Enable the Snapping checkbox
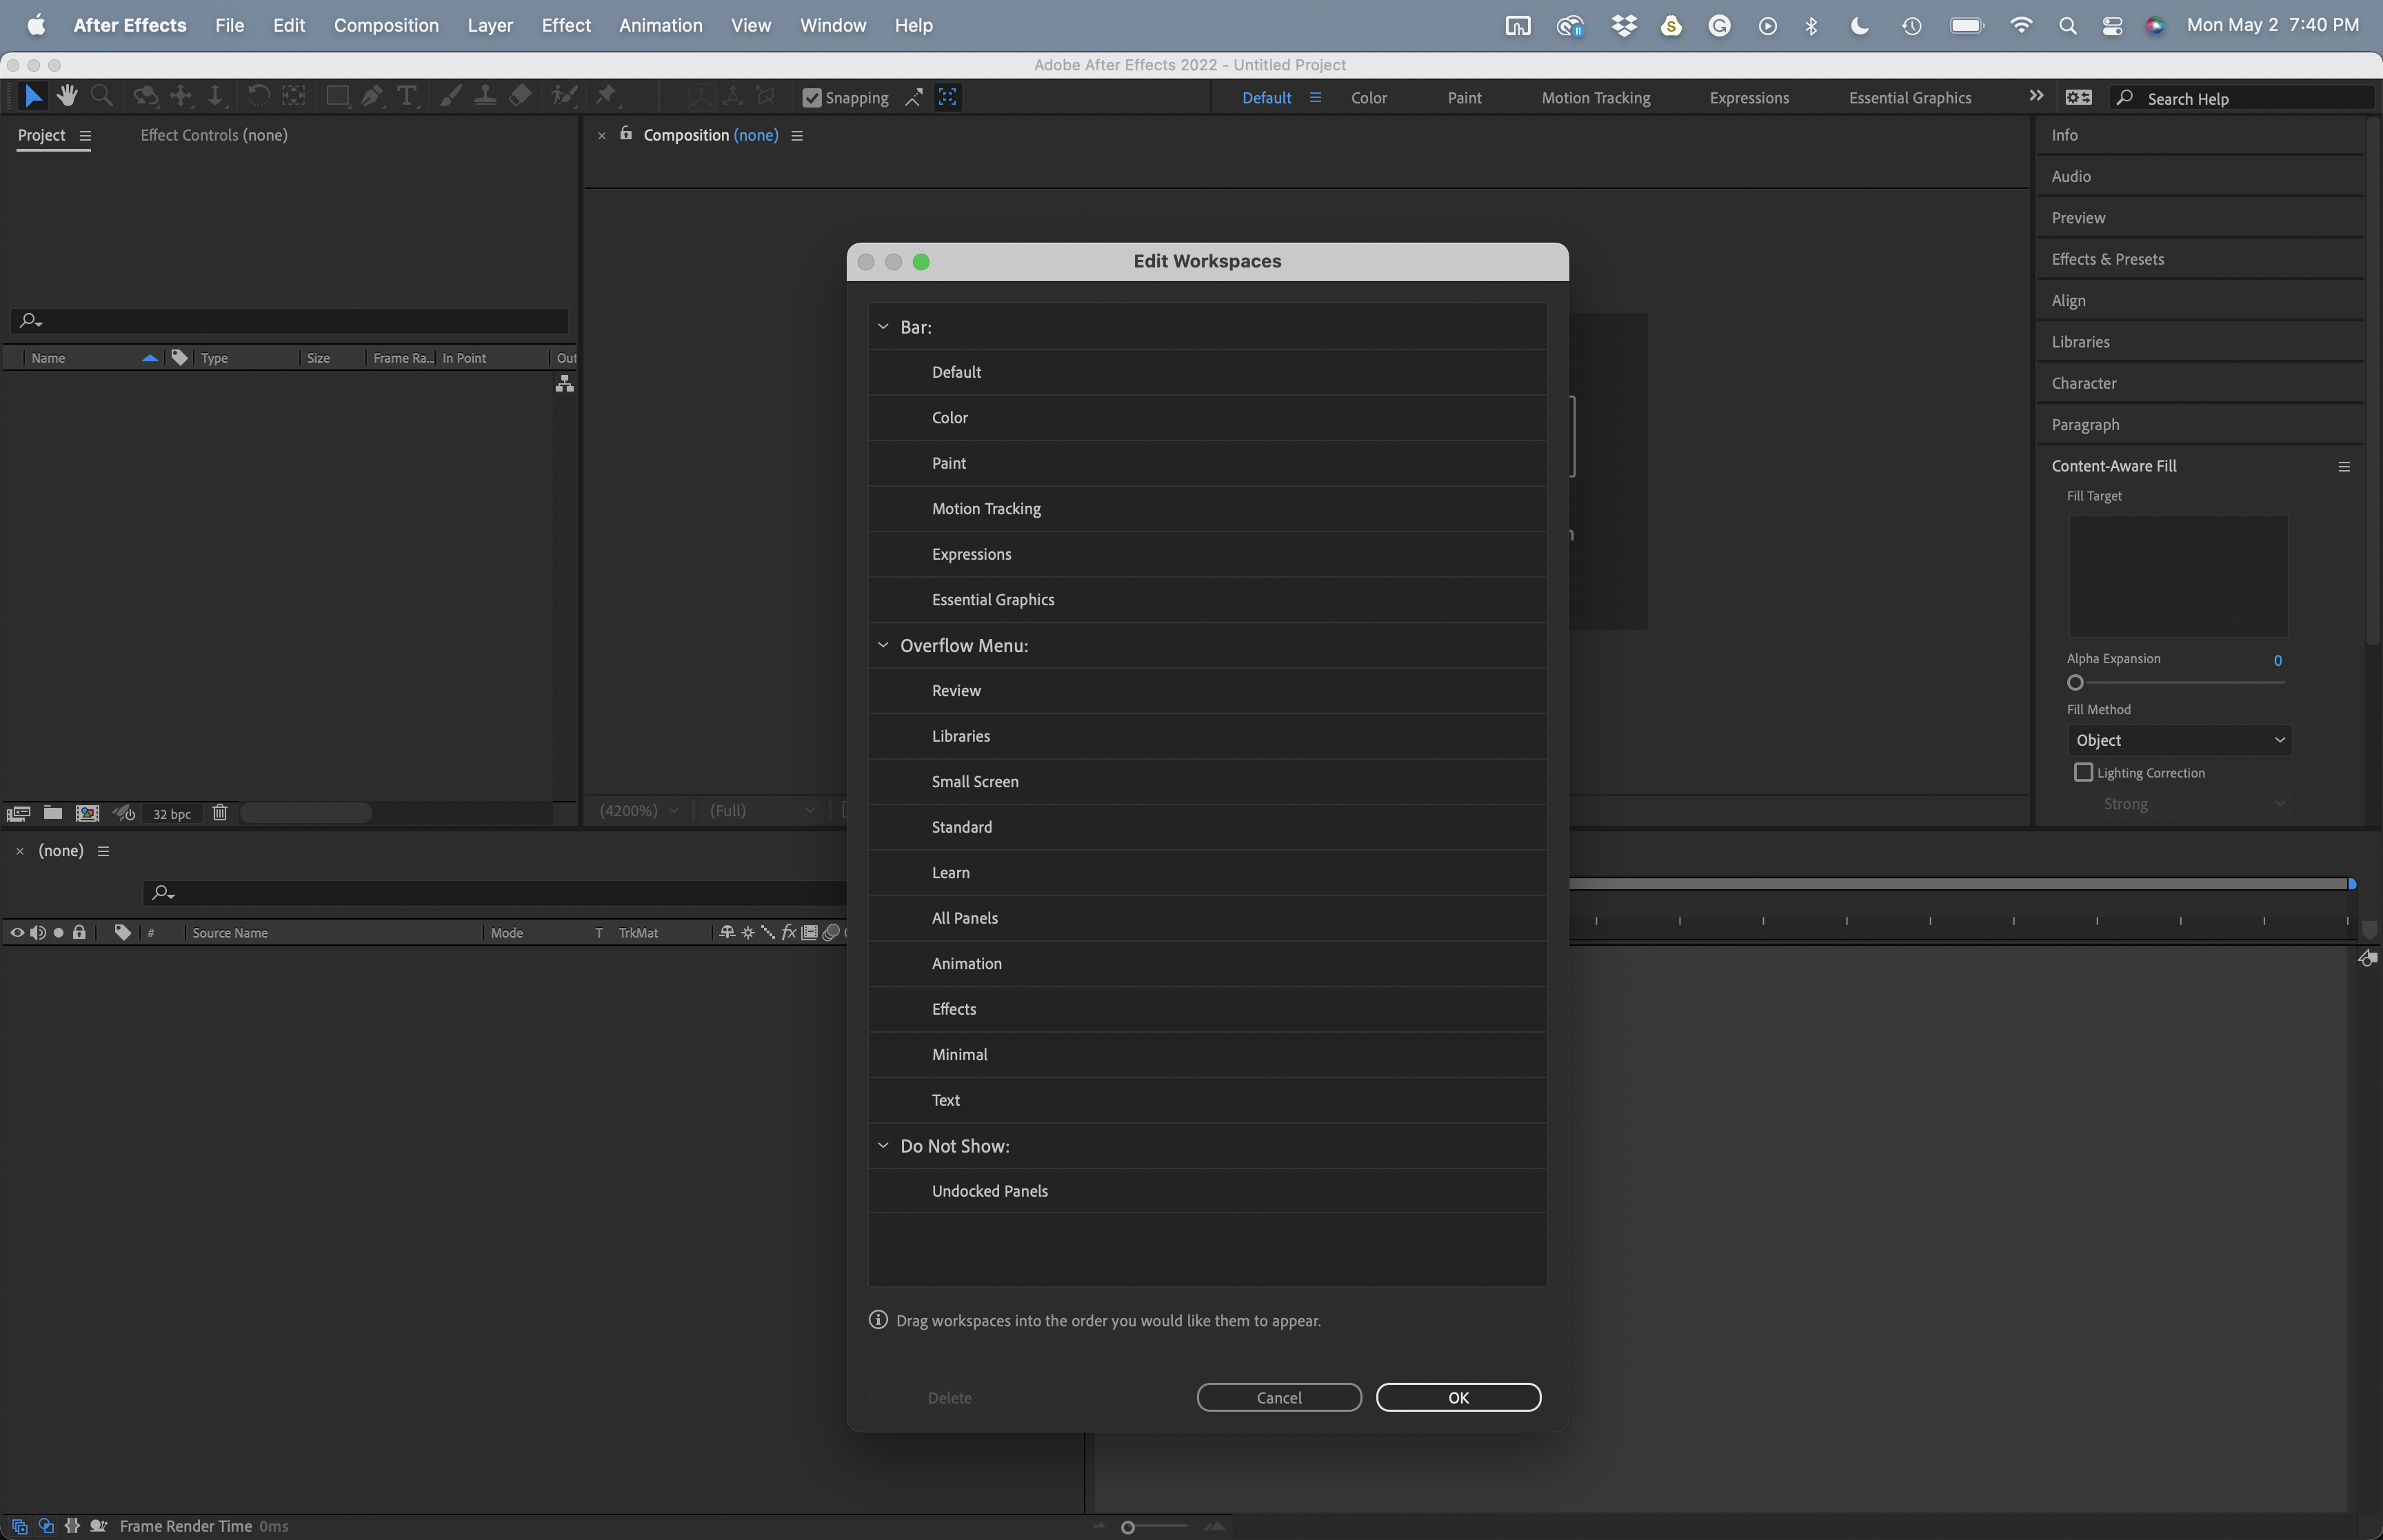 click(812, 97)
